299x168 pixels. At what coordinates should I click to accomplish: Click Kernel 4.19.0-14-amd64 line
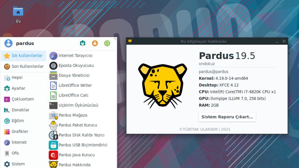point(223,78)
